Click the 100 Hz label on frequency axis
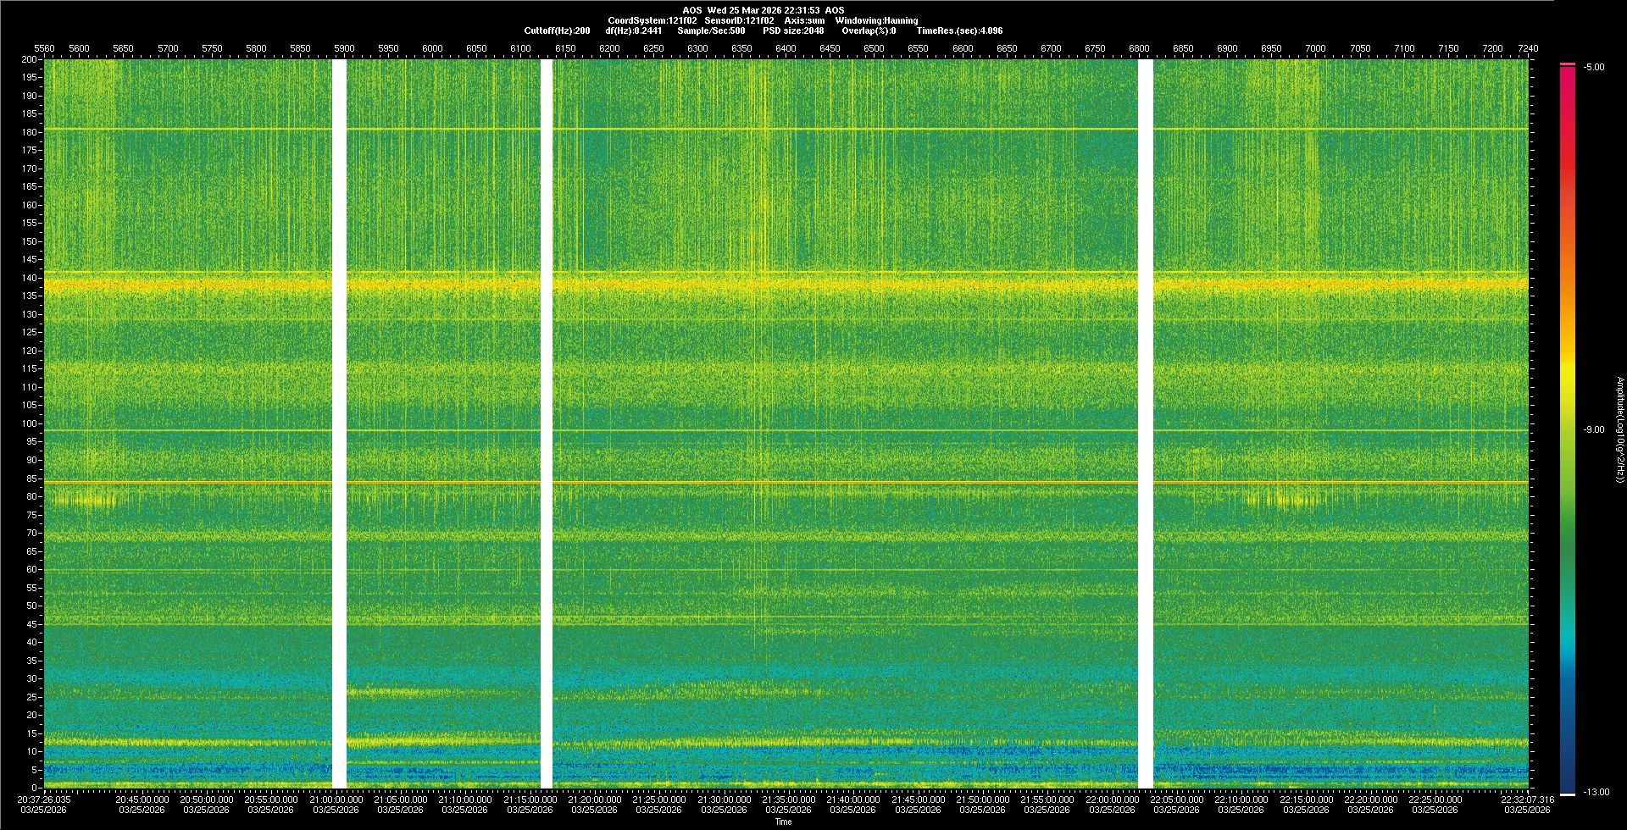The height and width of the screenshot is (830, 1627). coord(29,423)
